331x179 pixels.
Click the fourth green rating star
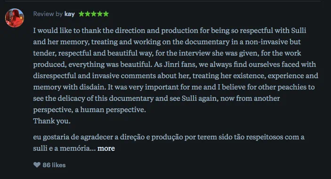click(100, 14)
